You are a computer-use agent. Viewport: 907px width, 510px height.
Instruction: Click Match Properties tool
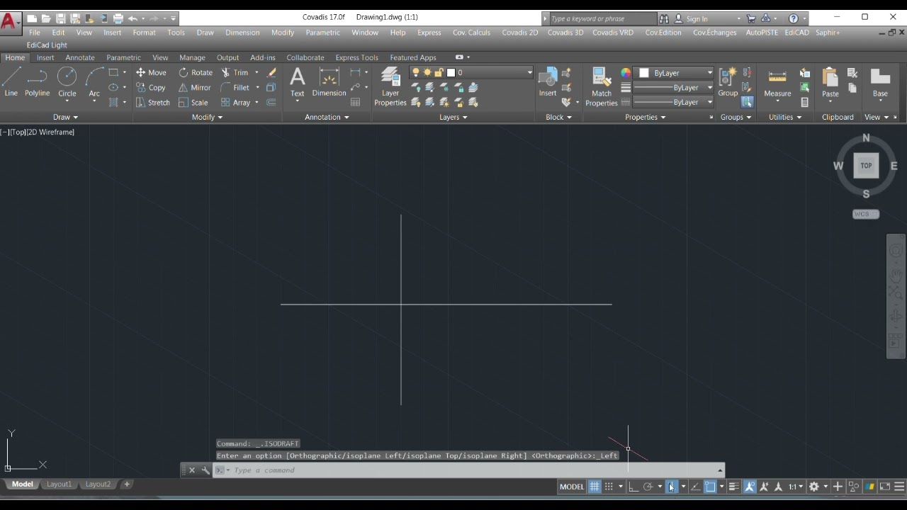pyautogui.click(x=602, y=86)
